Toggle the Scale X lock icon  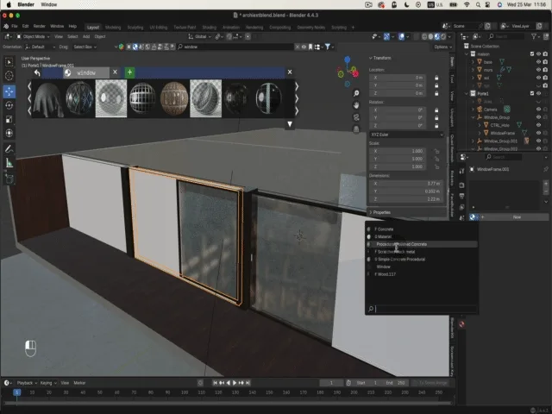coord(437,150)
